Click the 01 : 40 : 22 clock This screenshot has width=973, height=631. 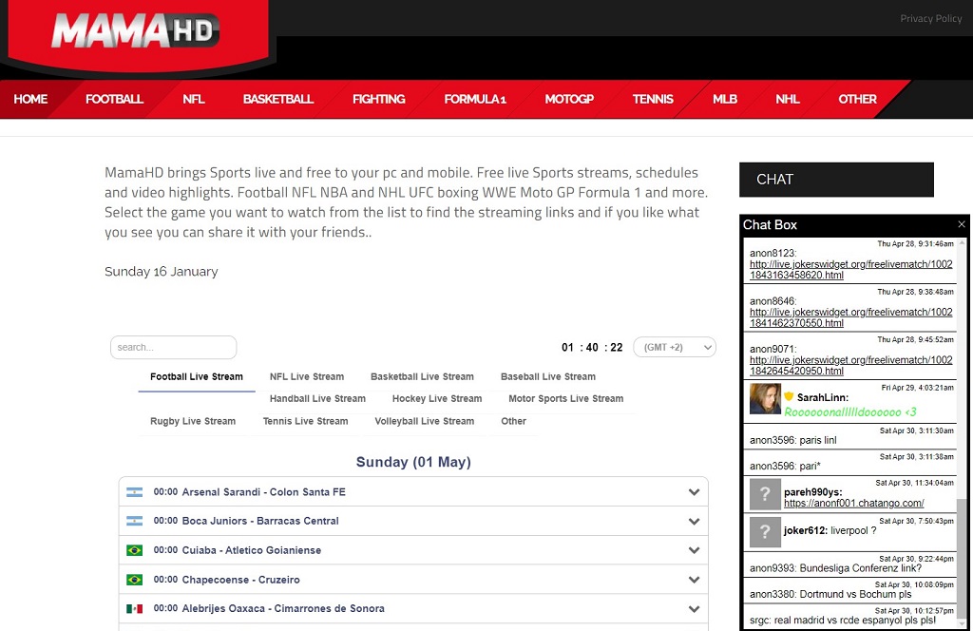[x=592, y=348]
